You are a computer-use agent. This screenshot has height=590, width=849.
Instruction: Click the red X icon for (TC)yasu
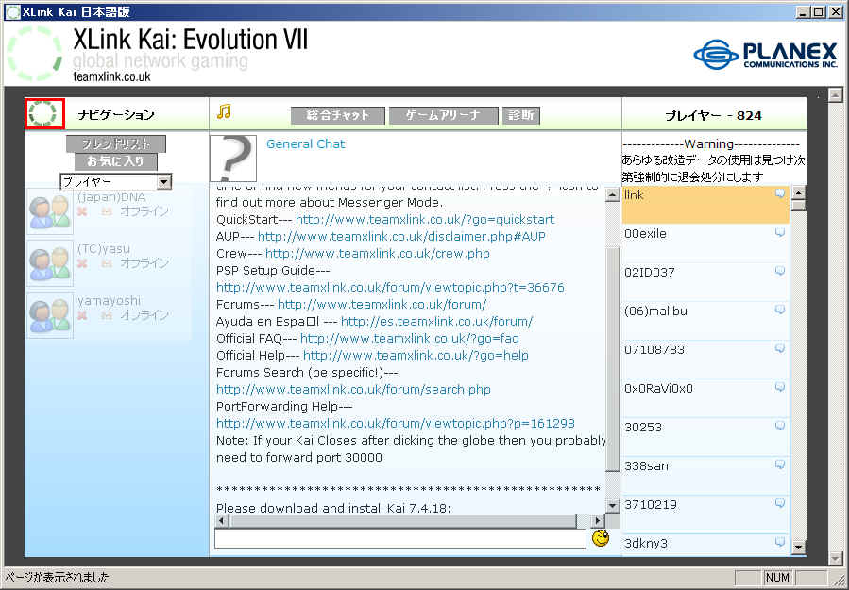tap(82, 263)
